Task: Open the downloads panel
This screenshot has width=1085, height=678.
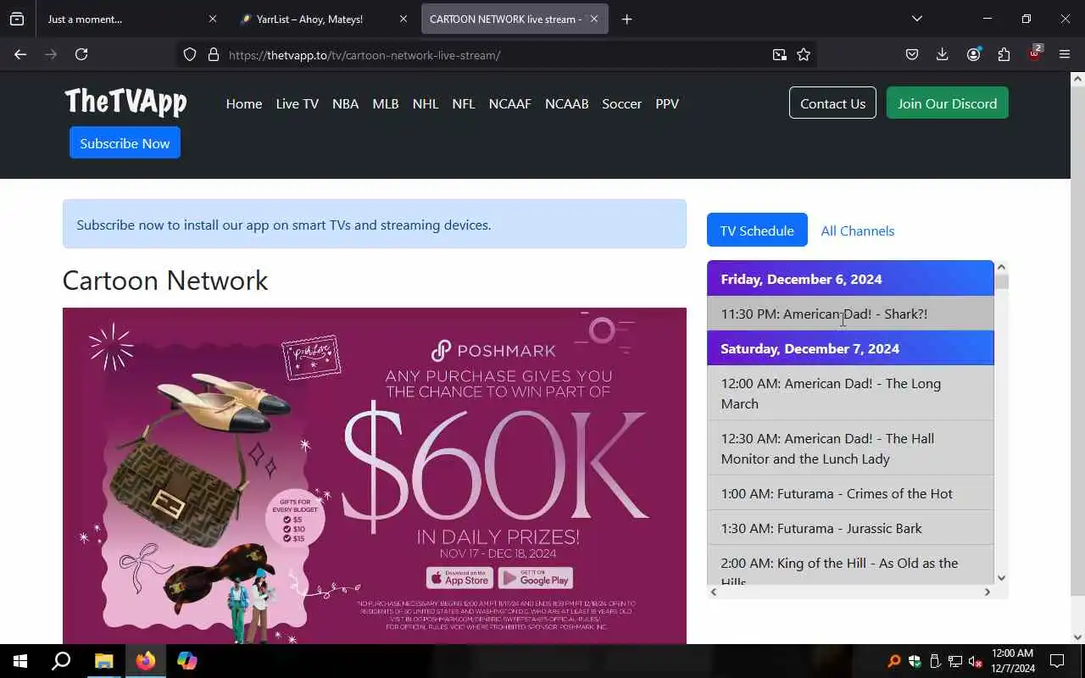Action: 942,54
